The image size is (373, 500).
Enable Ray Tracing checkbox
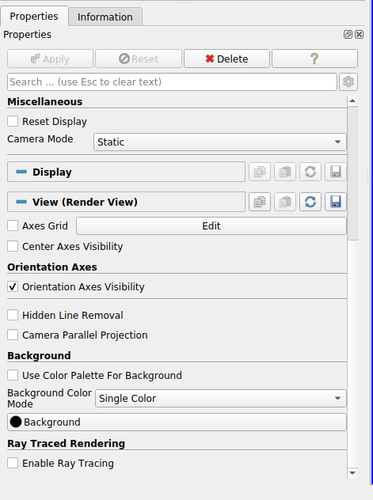[x=13, y=463]
